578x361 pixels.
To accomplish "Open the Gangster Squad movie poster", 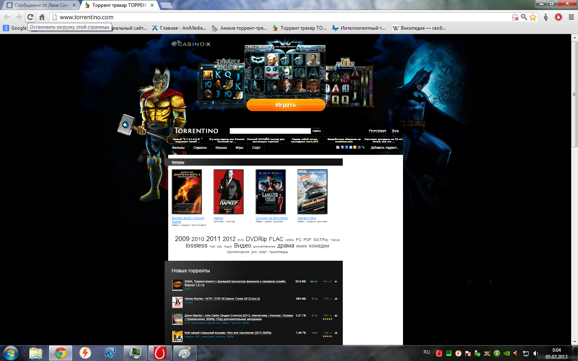I will point(271,192).
